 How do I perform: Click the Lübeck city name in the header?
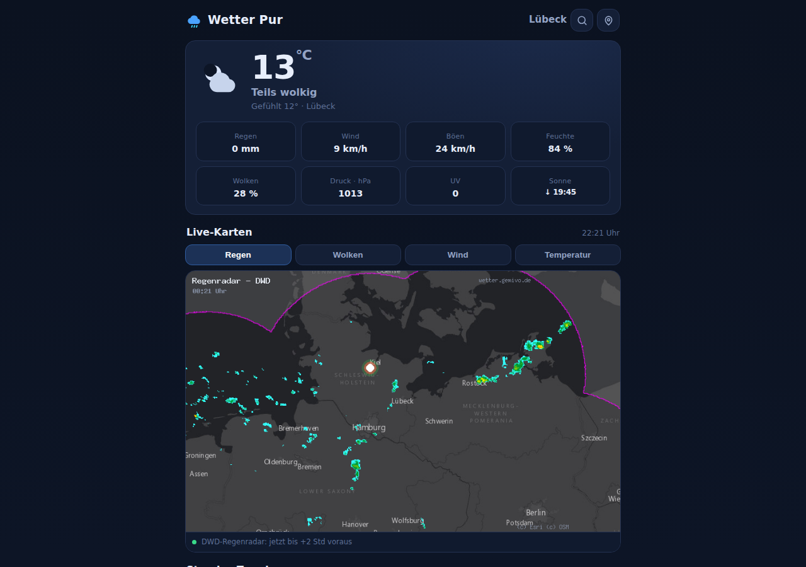point(548,20)
